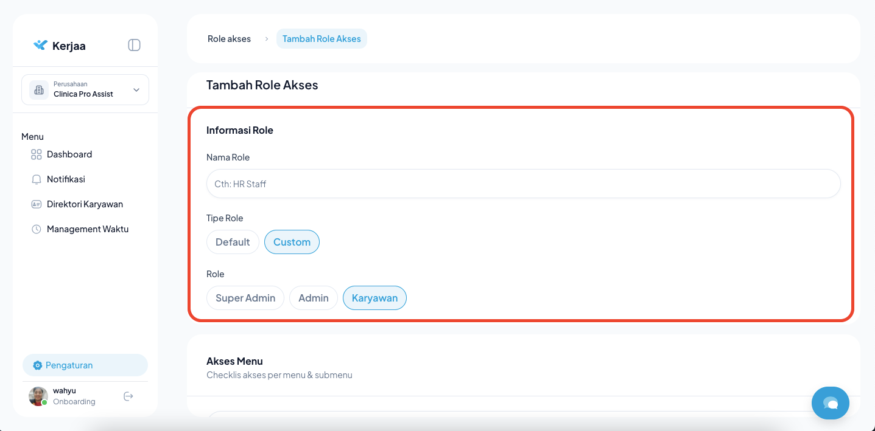Open Dashboard via its grid icon

(37, 154)
